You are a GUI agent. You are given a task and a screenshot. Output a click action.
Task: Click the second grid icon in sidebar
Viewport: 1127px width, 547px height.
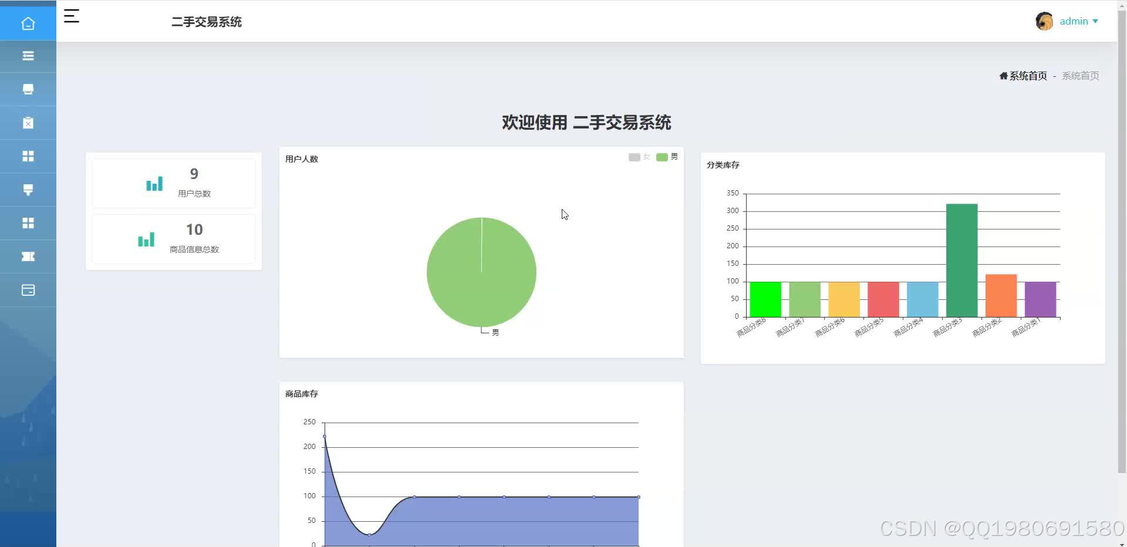(x=28, y=222)
